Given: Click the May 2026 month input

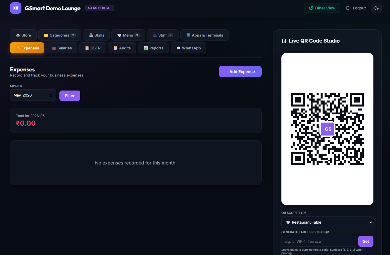Looking at the screenshot, I should pyautogui.click(x=33, y=95).
